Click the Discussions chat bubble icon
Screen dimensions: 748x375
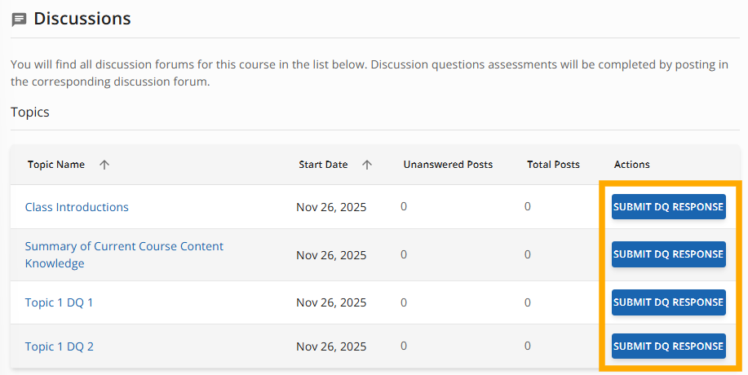(x=19, y=20)
